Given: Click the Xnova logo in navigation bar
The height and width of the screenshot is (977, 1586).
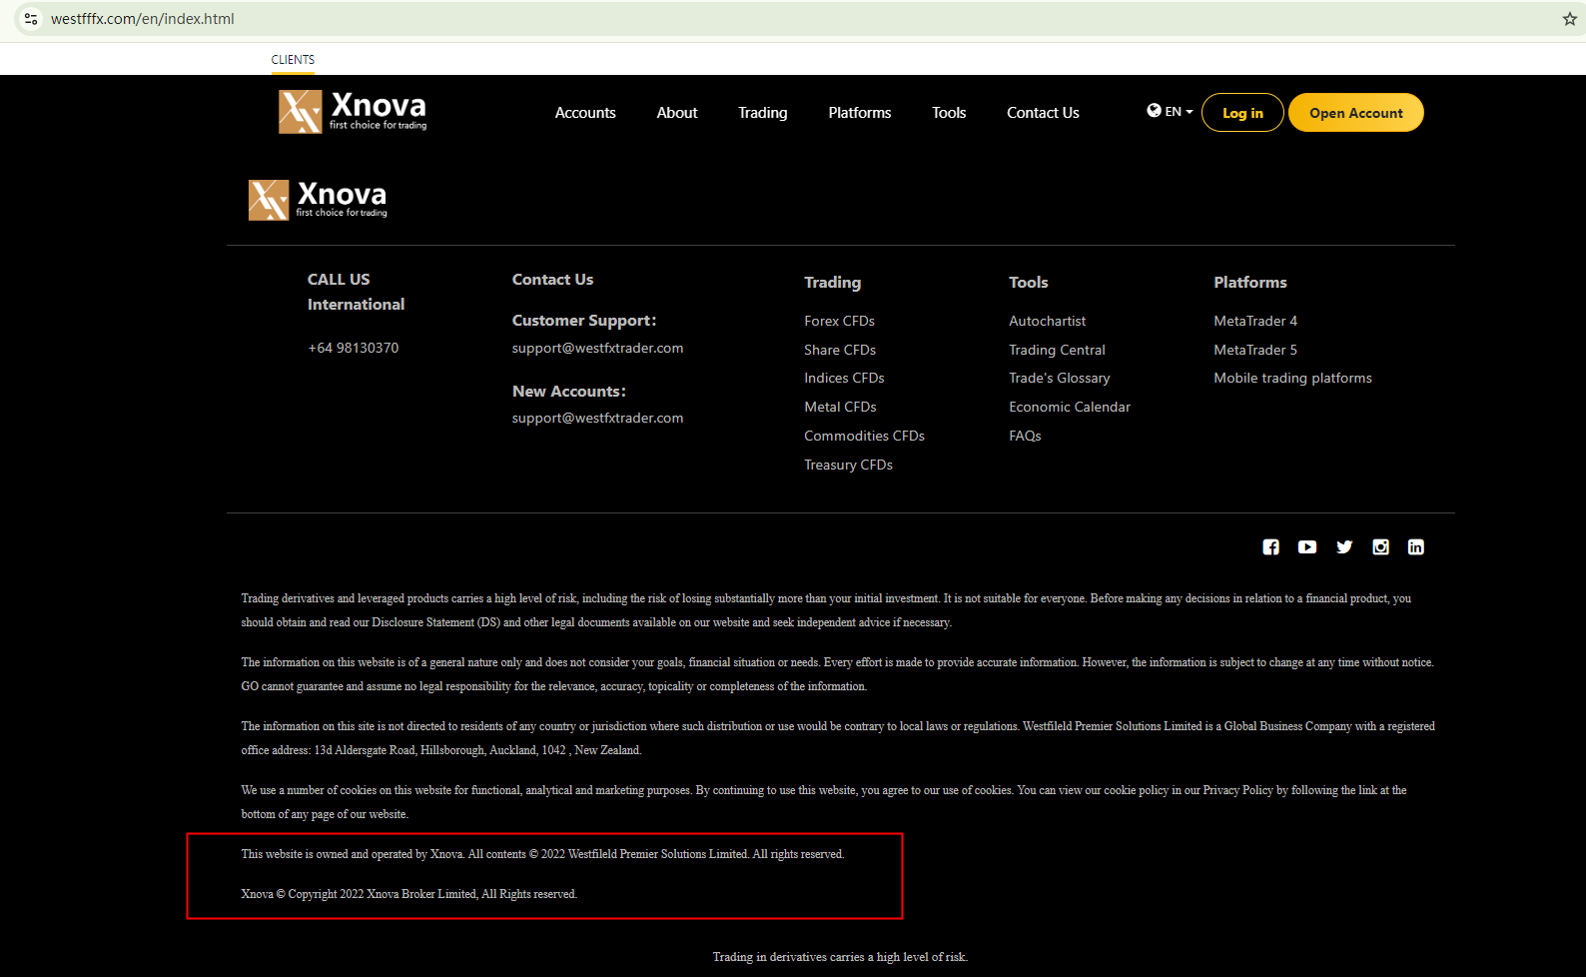Looking at the screenshot, I should 353,112.
